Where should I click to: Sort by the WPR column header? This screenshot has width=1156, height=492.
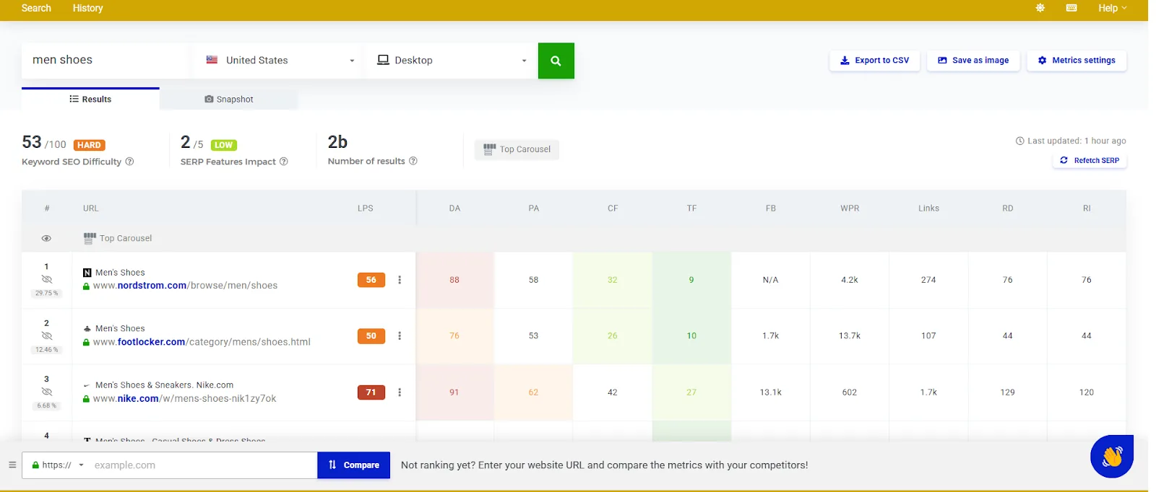tap(850, 208)
